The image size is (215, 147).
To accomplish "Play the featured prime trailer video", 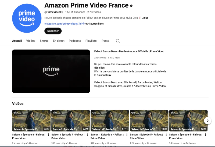I will pos(51,71).
